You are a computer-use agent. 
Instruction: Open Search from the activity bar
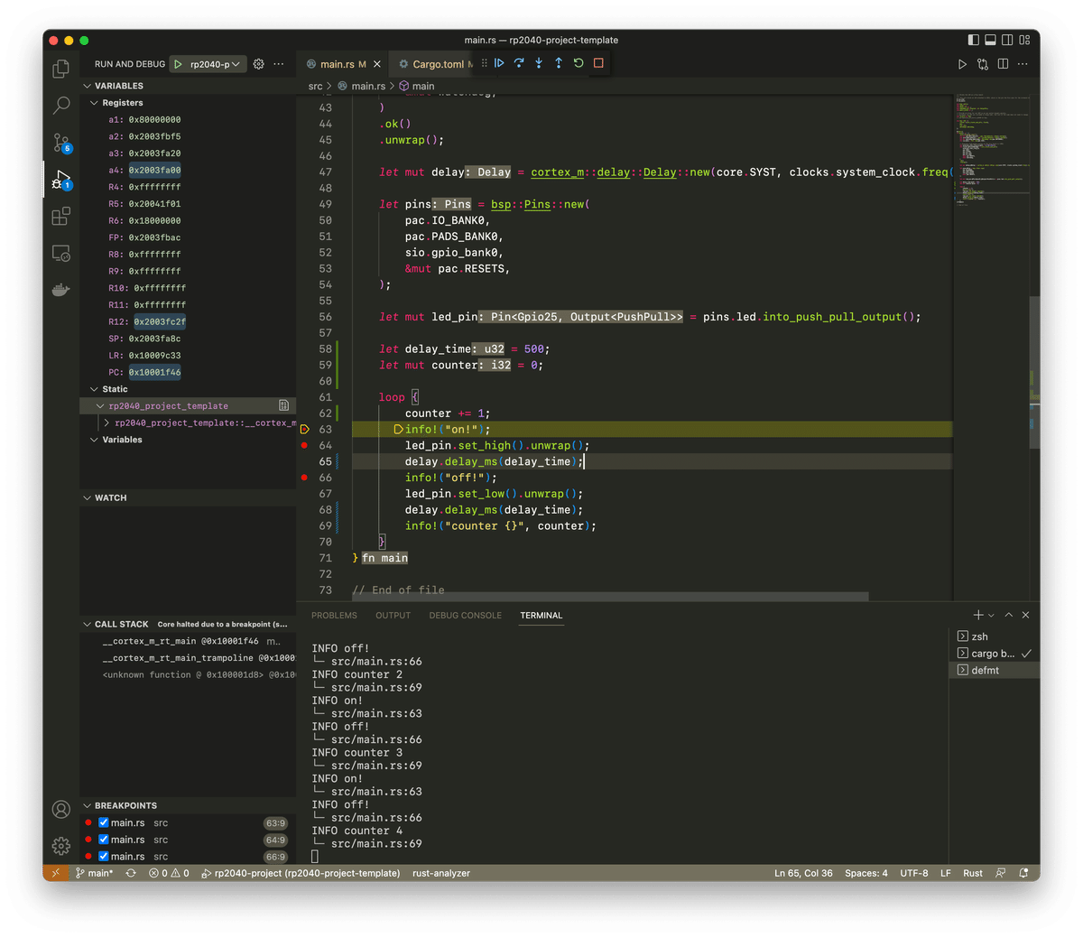(x=60, y=106)
